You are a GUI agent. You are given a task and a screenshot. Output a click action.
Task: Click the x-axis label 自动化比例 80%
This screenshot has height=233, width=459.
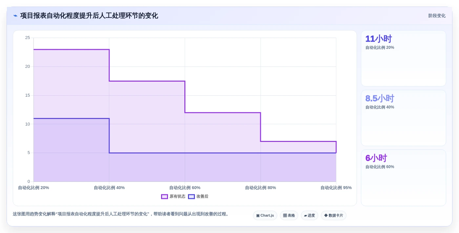(x=261, y=188)
